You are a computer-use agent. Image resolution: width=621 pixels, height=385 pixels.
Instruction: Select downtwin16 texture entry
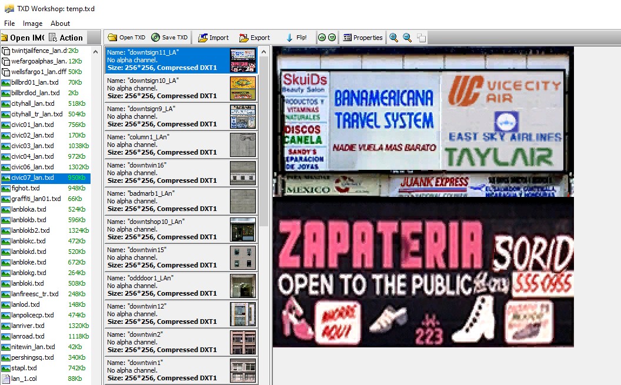pyautogui.click(x=181, y=173)
